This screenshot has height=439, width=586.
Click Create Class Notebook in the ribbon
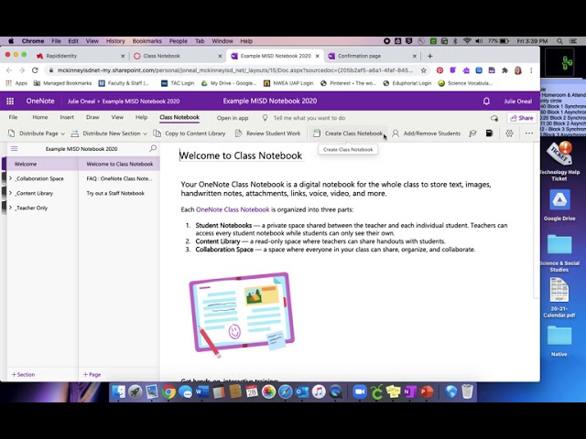pyautogui.click(x=348, y=134)
